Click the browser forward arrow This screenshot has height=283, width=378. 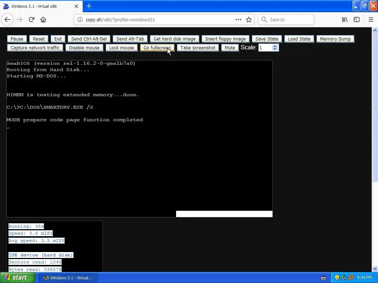click(x=20, y=20)
